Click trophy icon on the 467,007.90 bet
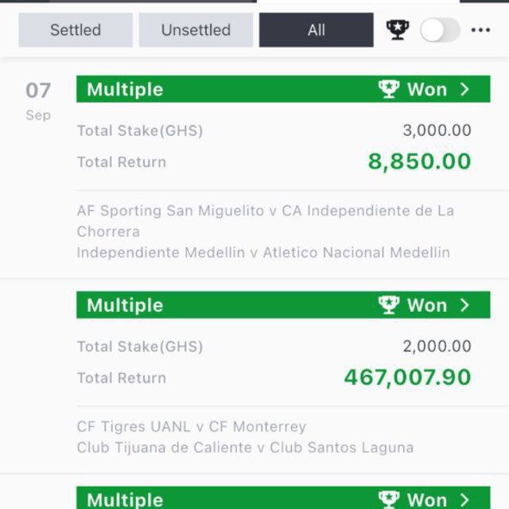This screenshot has width=509, height=509. pos(389,305)
